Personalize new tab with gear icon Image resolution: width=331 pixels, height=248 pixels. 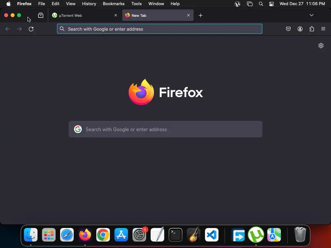click(321, 46)
